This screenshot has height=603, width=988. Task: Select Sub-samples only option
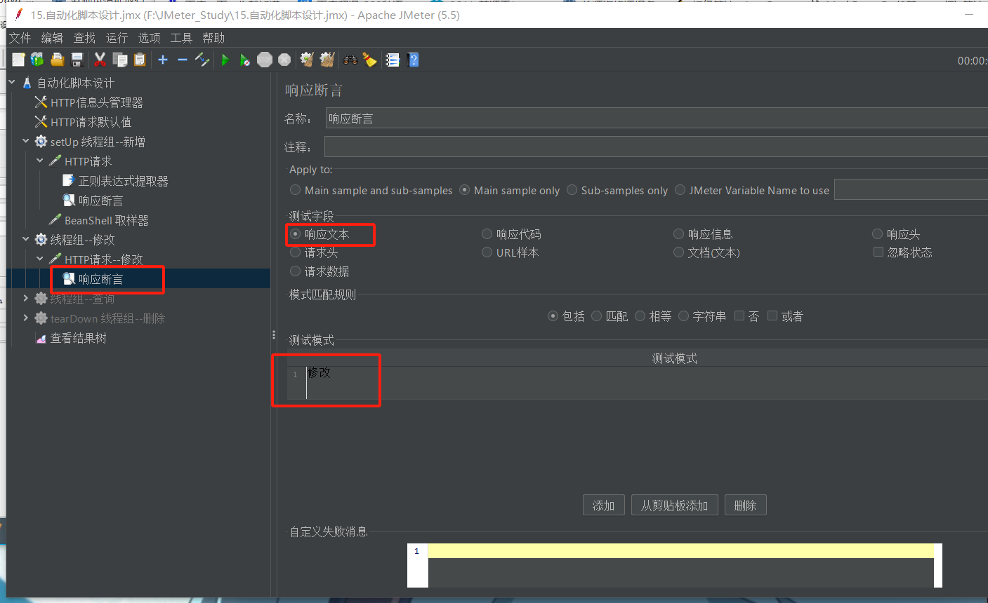point(617,190)
